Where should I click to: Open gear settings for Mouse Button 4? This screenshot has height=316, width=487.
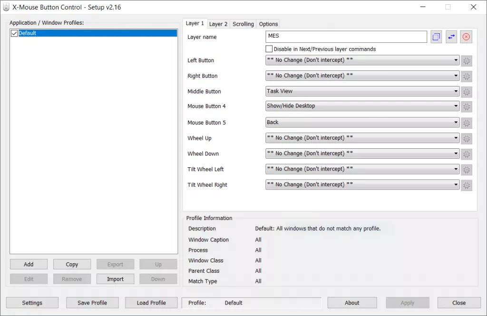tap(467, 107)
